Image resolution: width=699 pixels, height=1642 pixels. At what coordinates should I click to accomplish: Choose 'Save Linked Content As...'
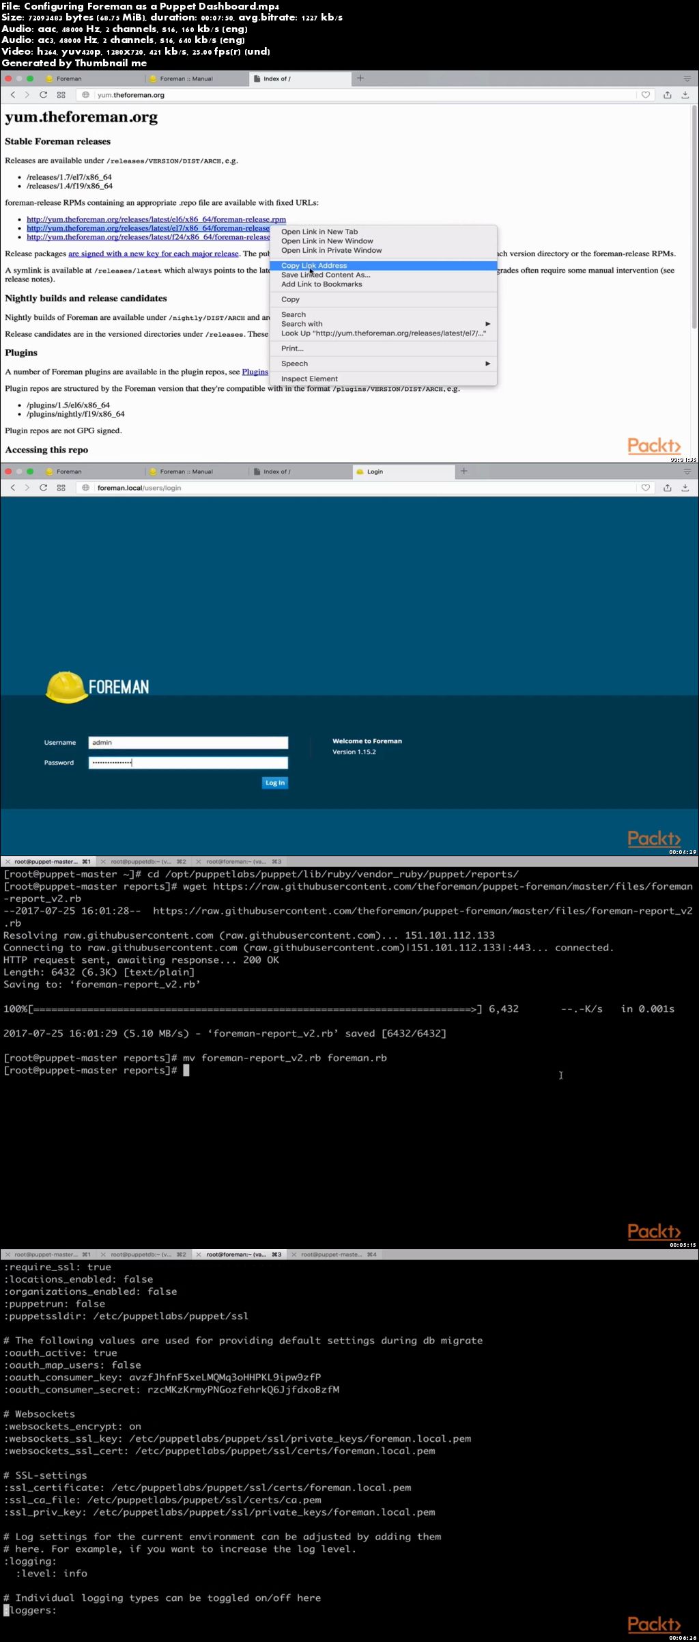pos(384,275)
